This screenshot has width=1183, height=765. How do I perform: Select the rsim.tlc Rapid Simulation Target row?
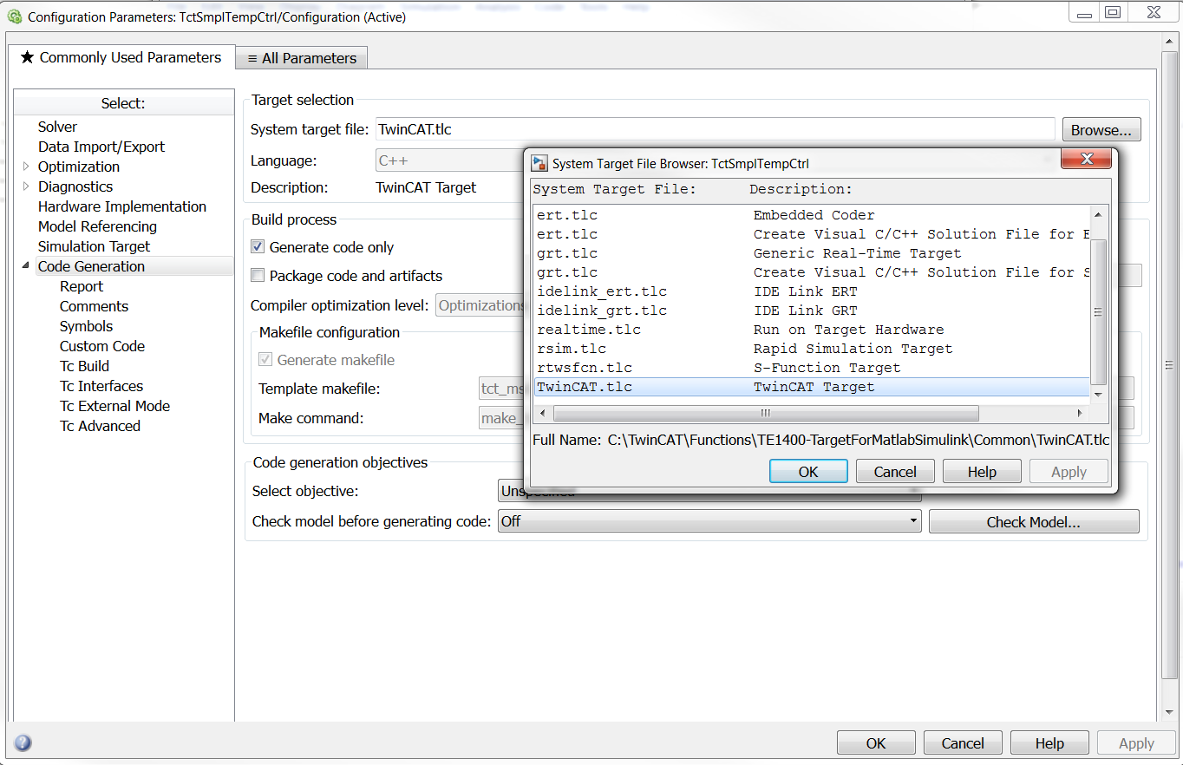pyautogui.click(x=811, y=349)
